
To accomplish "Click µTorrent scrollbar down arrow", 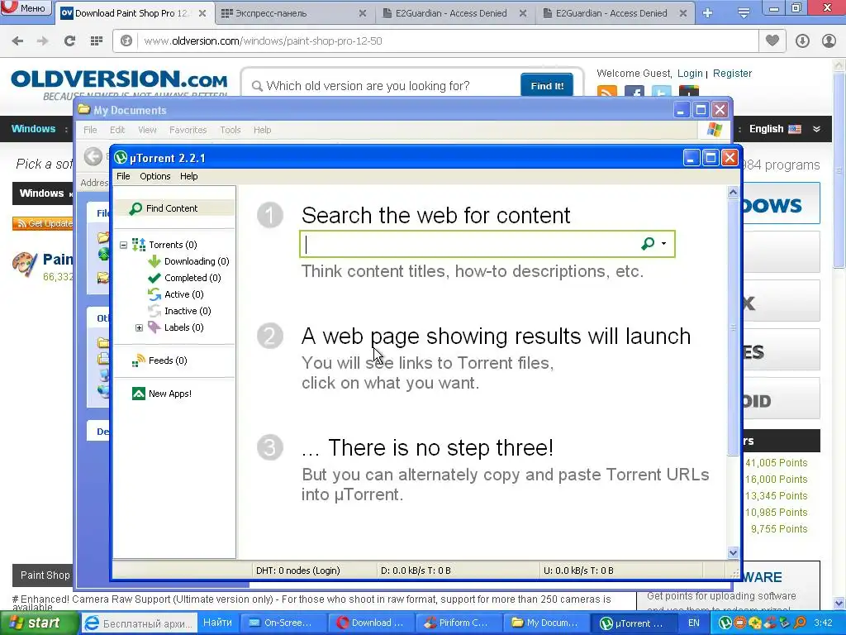I will pos(733,552).
